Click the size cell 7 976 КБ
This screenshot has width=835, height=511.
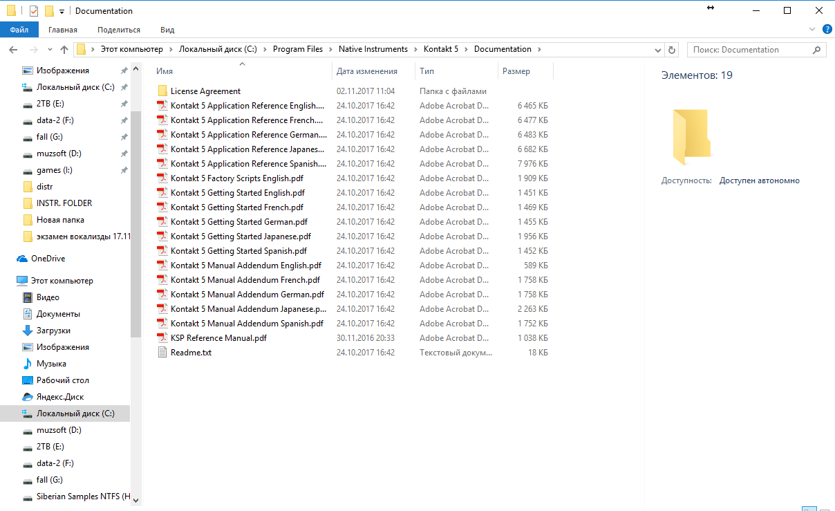click(x=532, y=164)
